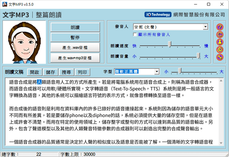Maximize the 文字MP3 window
229x157 pixels.
pos(209,4)
